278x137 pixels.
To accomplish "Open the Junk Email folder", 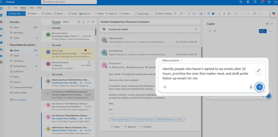I will point(19,71).
